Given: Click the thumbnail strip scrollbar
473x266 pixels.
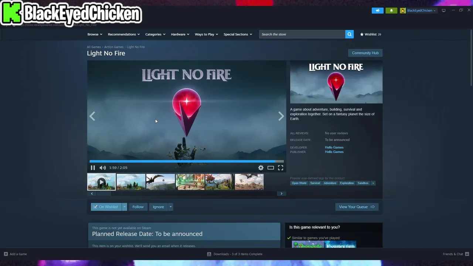Looking at the screenshot, I should point(104,194).
